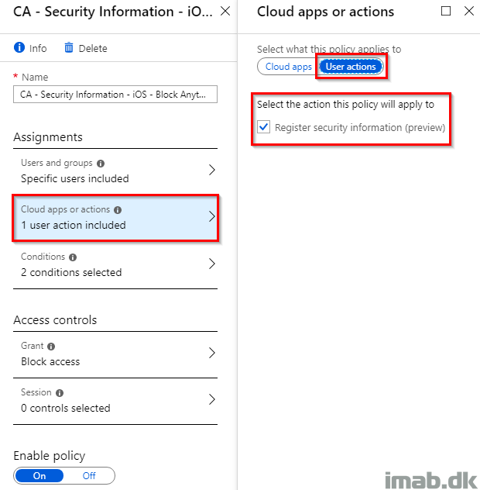Show info tooltip next to Grant
Image resolution: width=480 pixels, height=490 pixels.
point(51,347)
